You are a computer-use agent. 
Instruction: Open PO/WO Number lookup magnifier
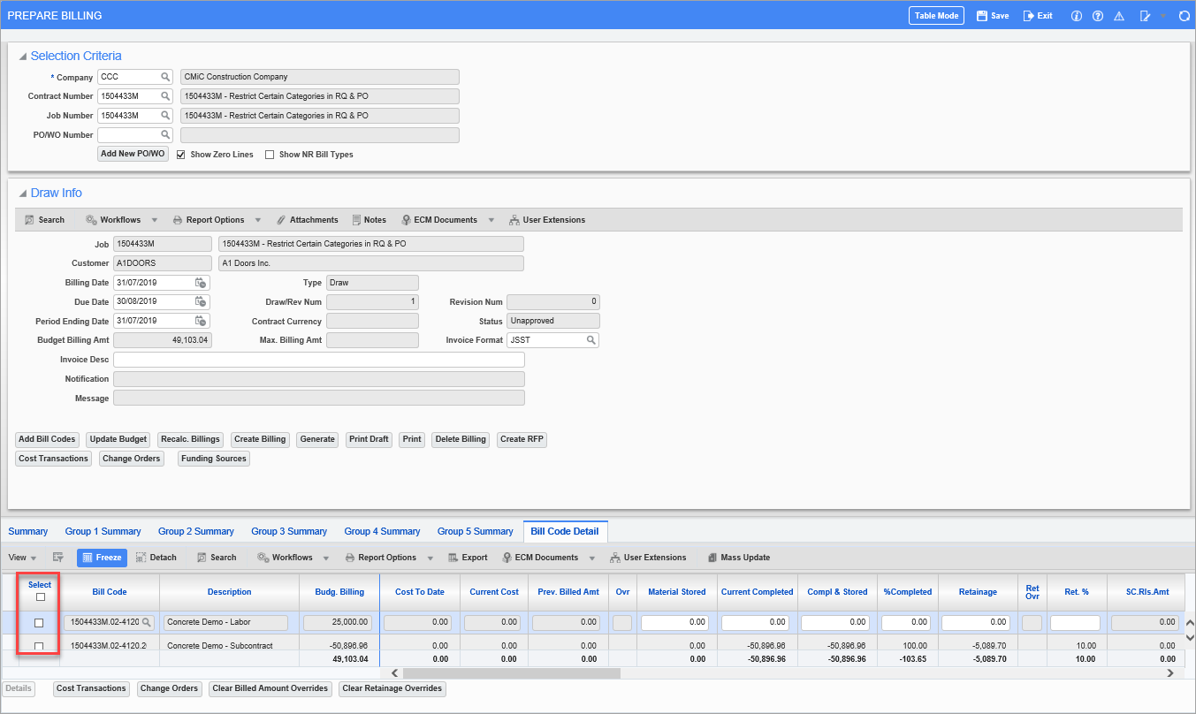[165, 135]
